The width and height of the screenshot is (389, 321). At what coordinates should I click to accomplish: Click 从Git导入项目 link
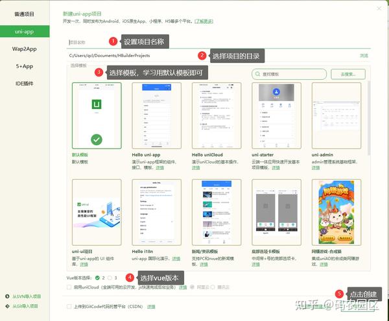click(x=25, y=306)
